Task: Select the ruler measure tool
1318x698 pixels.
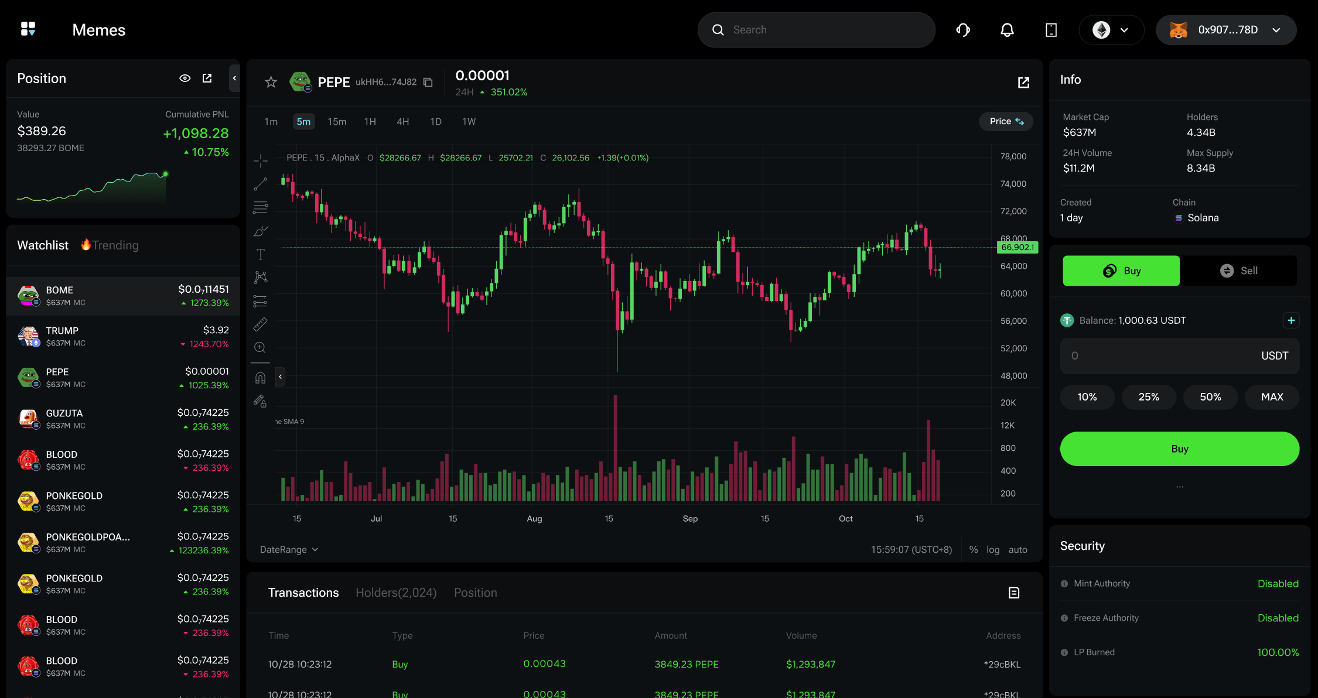Action: [x=261, y=324]
